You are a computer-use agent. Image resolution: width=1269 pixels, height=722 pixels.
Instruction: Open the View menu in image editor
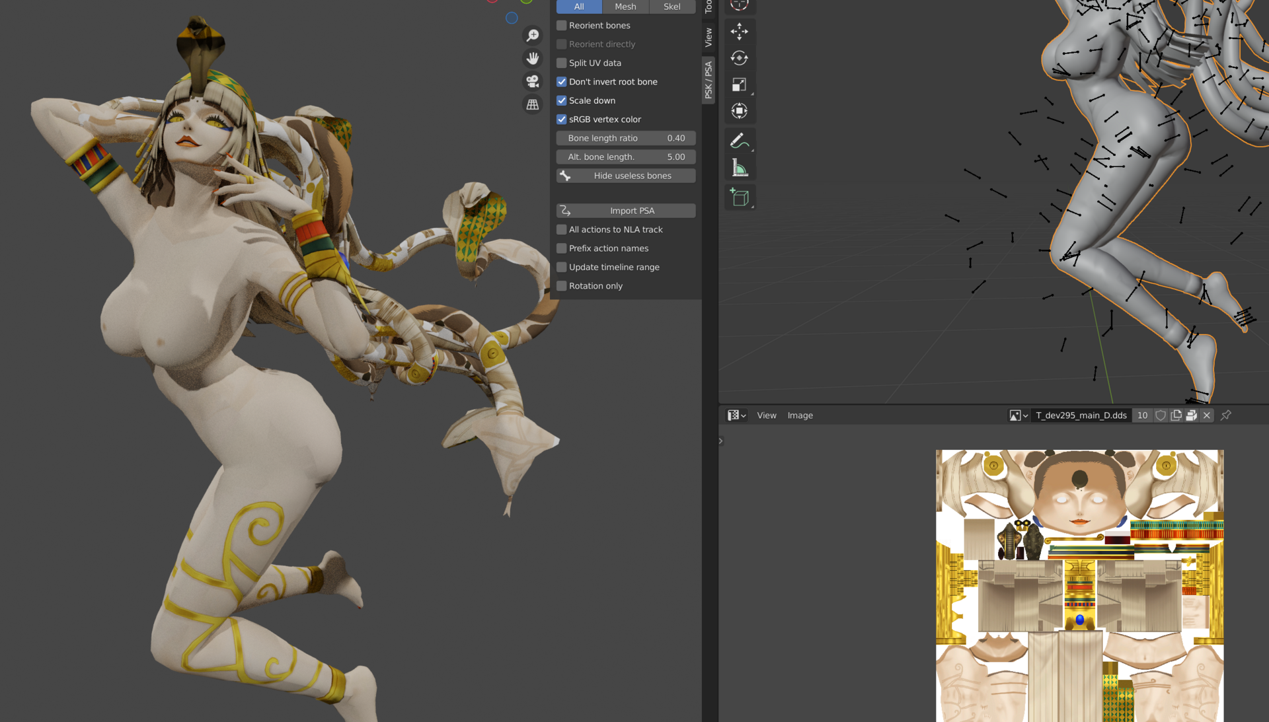[x=767, y=415]
